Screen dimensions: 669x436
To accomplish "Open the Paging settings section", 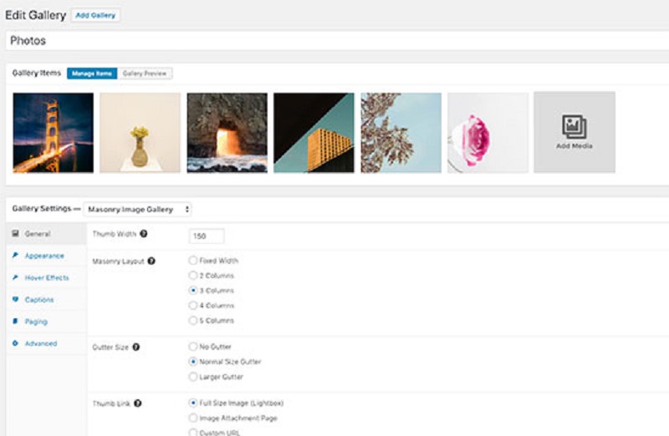I will [x=36, y=322].
